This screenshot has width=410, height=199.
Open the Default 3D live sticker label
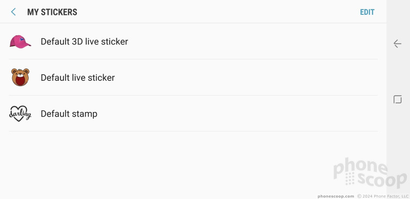[84, 41]
